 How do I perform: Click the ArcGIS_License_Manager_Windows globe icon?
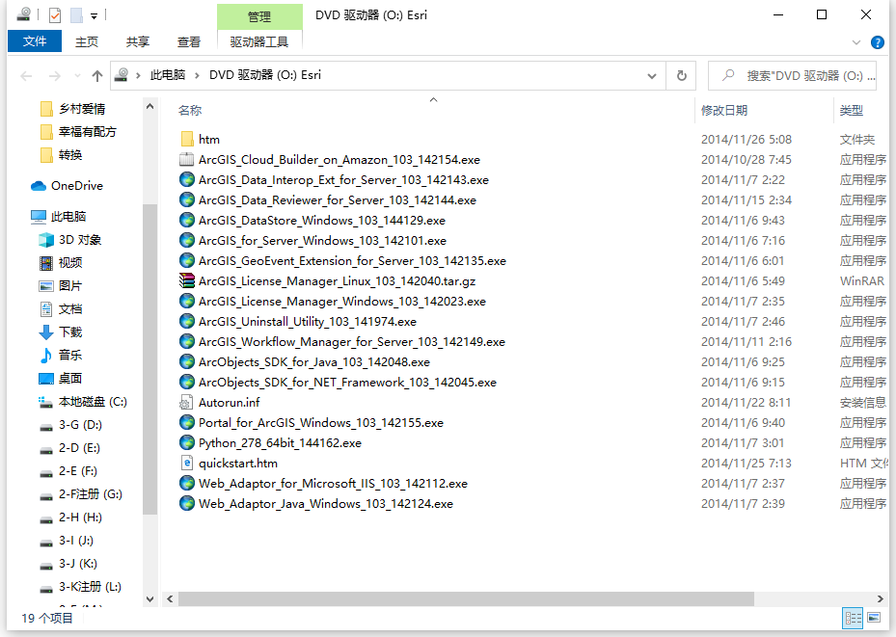pyautogui.click(x=187, y=302)
